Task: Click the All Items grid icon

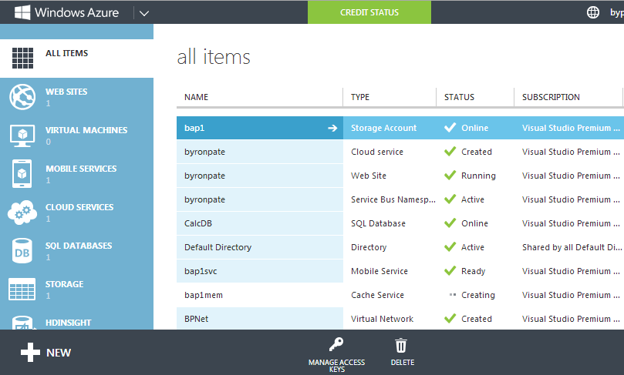Action: coord(22,58)
